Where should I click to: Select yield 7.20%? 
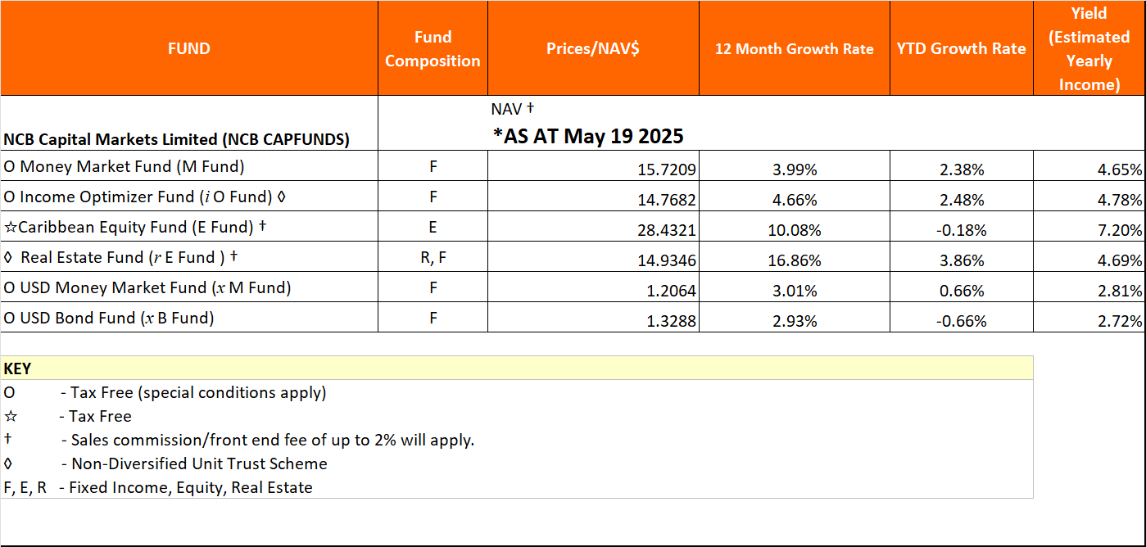click(1121, 231)
